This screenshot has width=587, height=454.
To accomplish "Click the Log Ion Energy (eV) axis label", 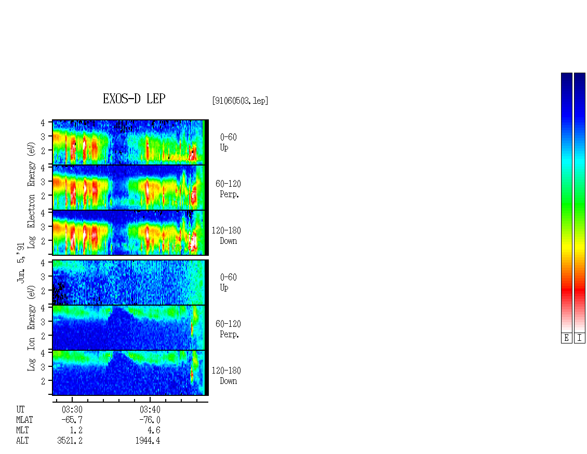I will (31, 328).
